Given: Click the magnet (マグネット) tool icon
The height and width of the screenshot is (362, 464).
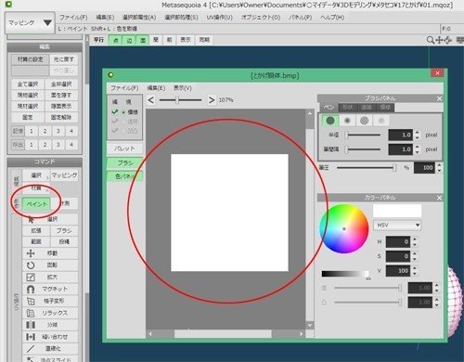Looking at the screenshot, I should 31,289.
